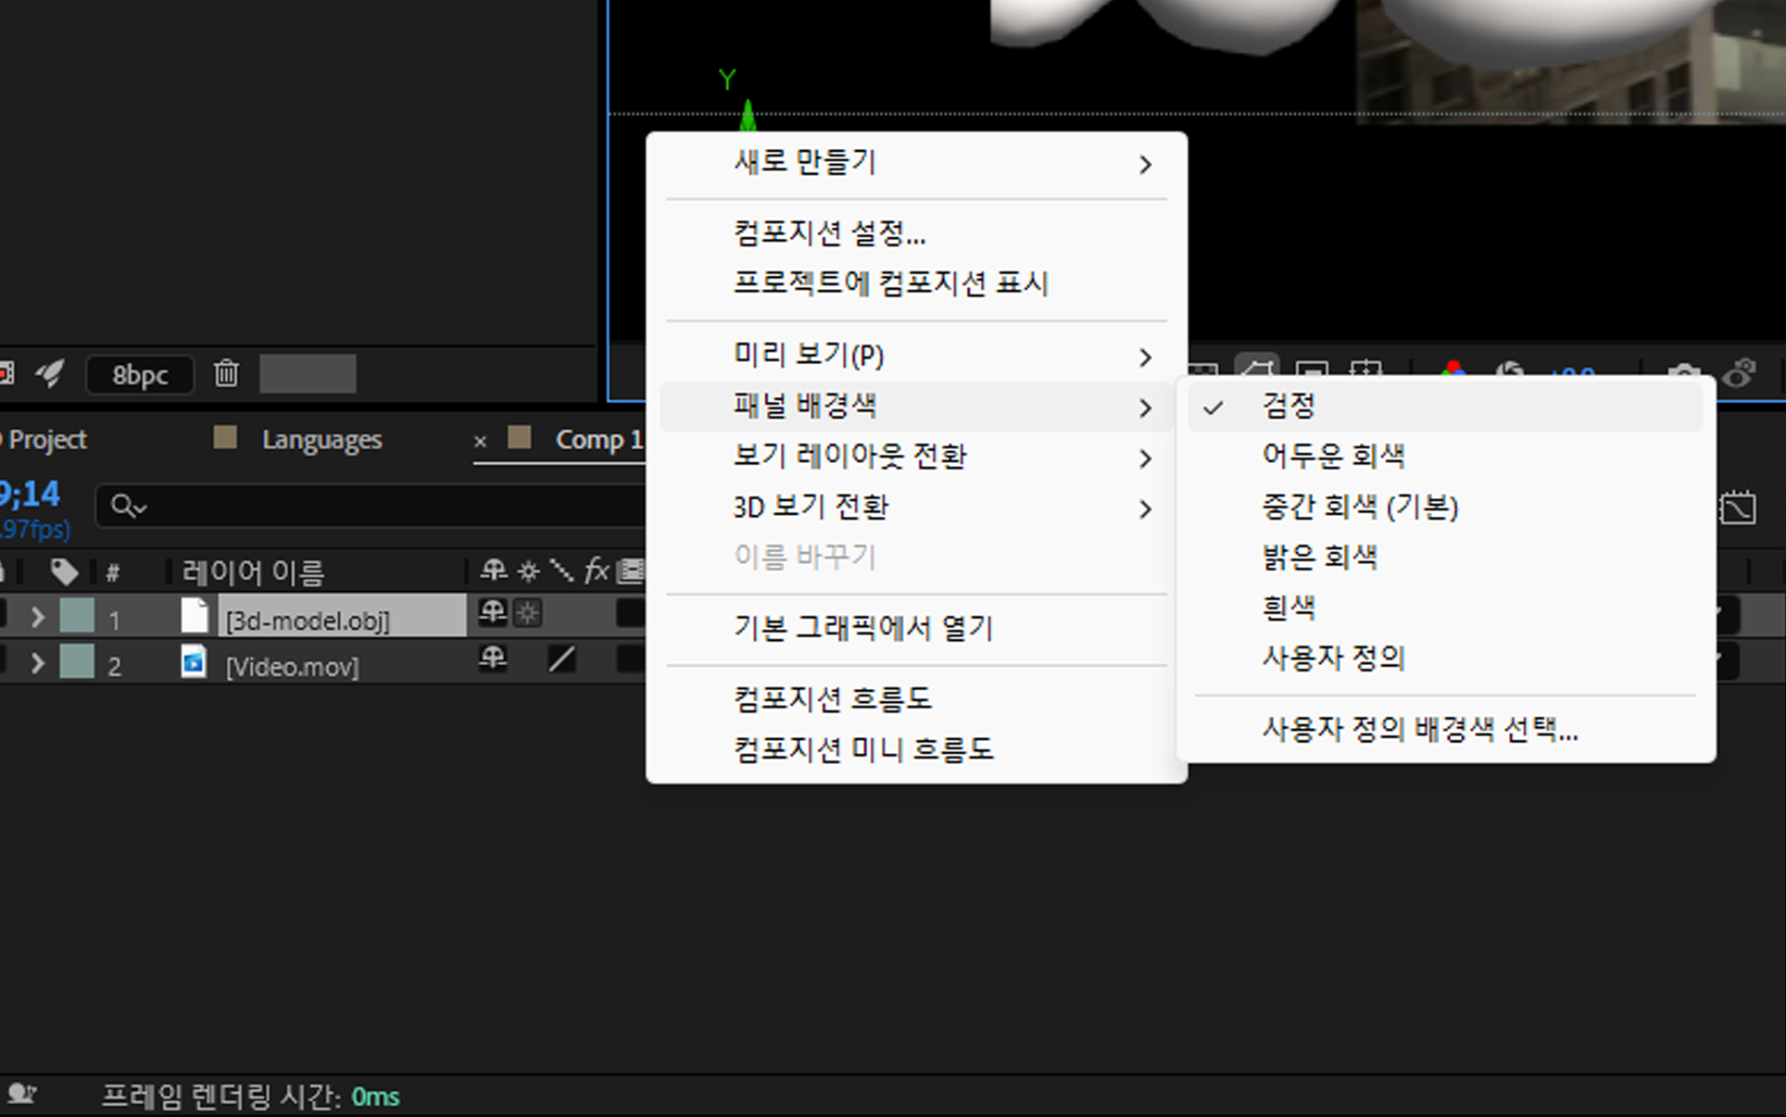1786x1117 pixels.
Task: Select the search icon in Project panel
Action: pyautogui.click(x=129, y=503)
